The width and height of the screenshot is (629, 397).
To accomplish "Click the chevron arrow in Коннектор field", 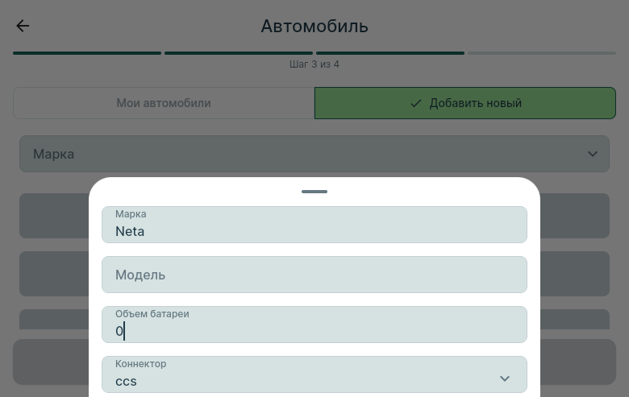I will click(x=505, y=378).
